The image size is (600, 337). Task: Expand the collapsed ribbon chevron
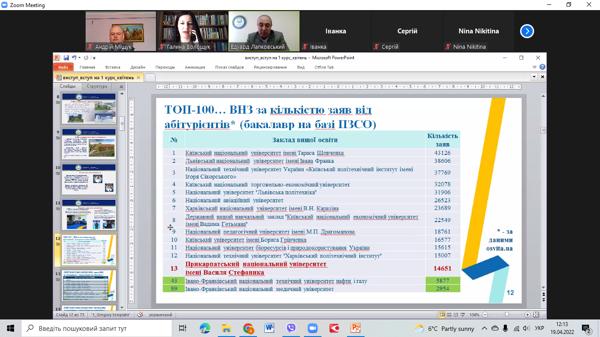coord(535,67)
